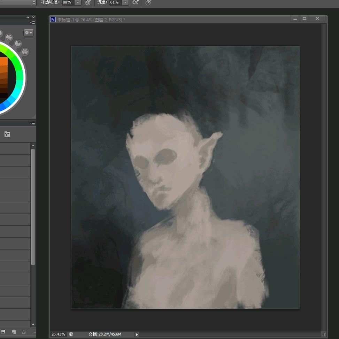
Task: Maximize the document window
Action: point(305,19)
